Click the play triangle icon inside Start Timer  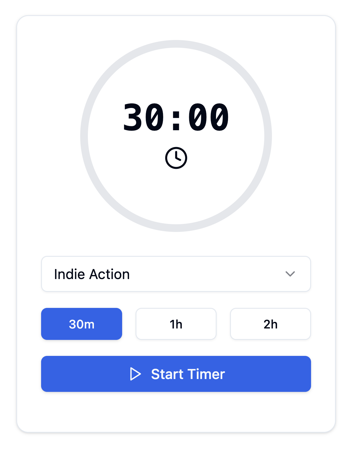pos(136,374)
